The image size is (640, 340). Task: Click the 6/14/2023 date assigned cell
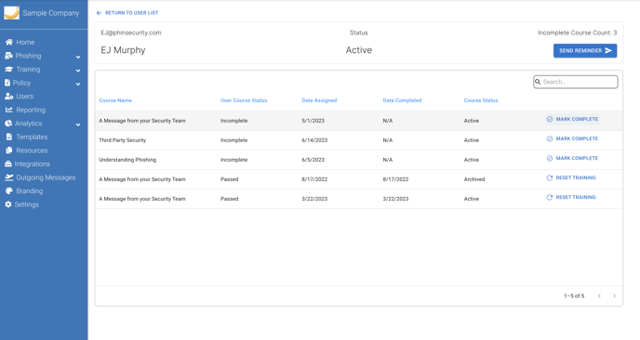(314, 140)
